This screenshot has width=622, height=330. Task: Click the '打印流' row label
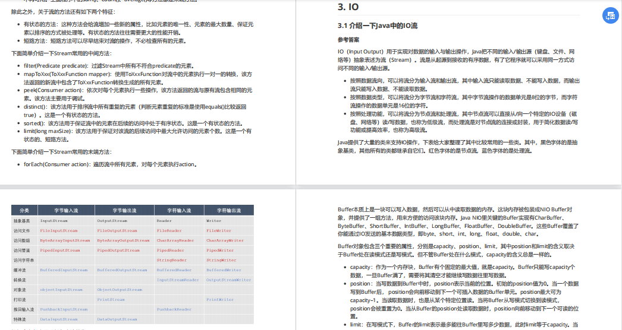[20, 300]
